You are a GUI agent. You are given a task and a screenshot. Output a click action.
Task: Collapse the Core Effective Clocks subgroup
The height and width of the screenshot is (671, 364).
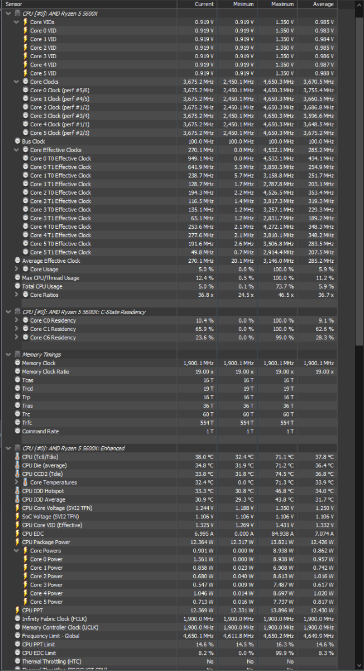[17, 150]
